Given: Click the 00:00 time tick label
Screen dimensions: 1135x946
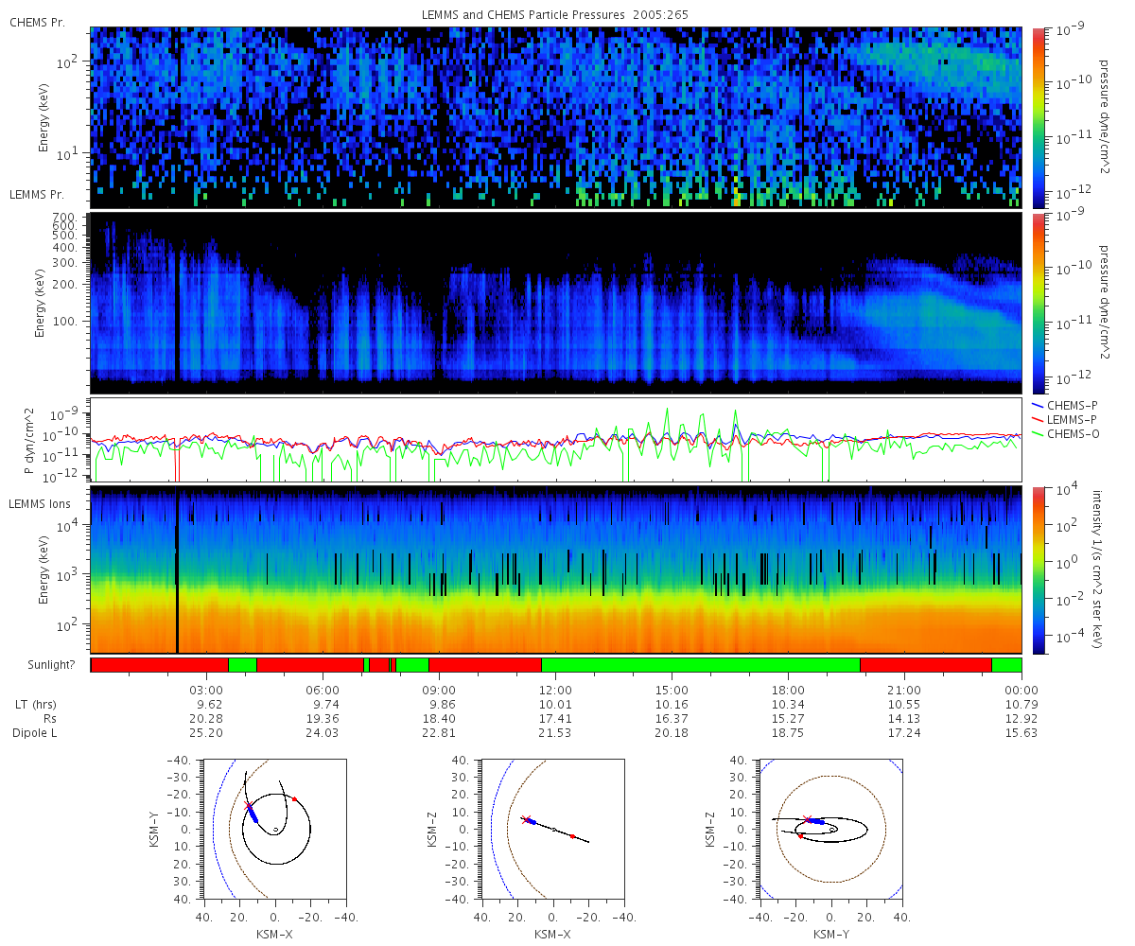Looking at the screenshot, I should pyautogui.click(x=1021, y=692).
